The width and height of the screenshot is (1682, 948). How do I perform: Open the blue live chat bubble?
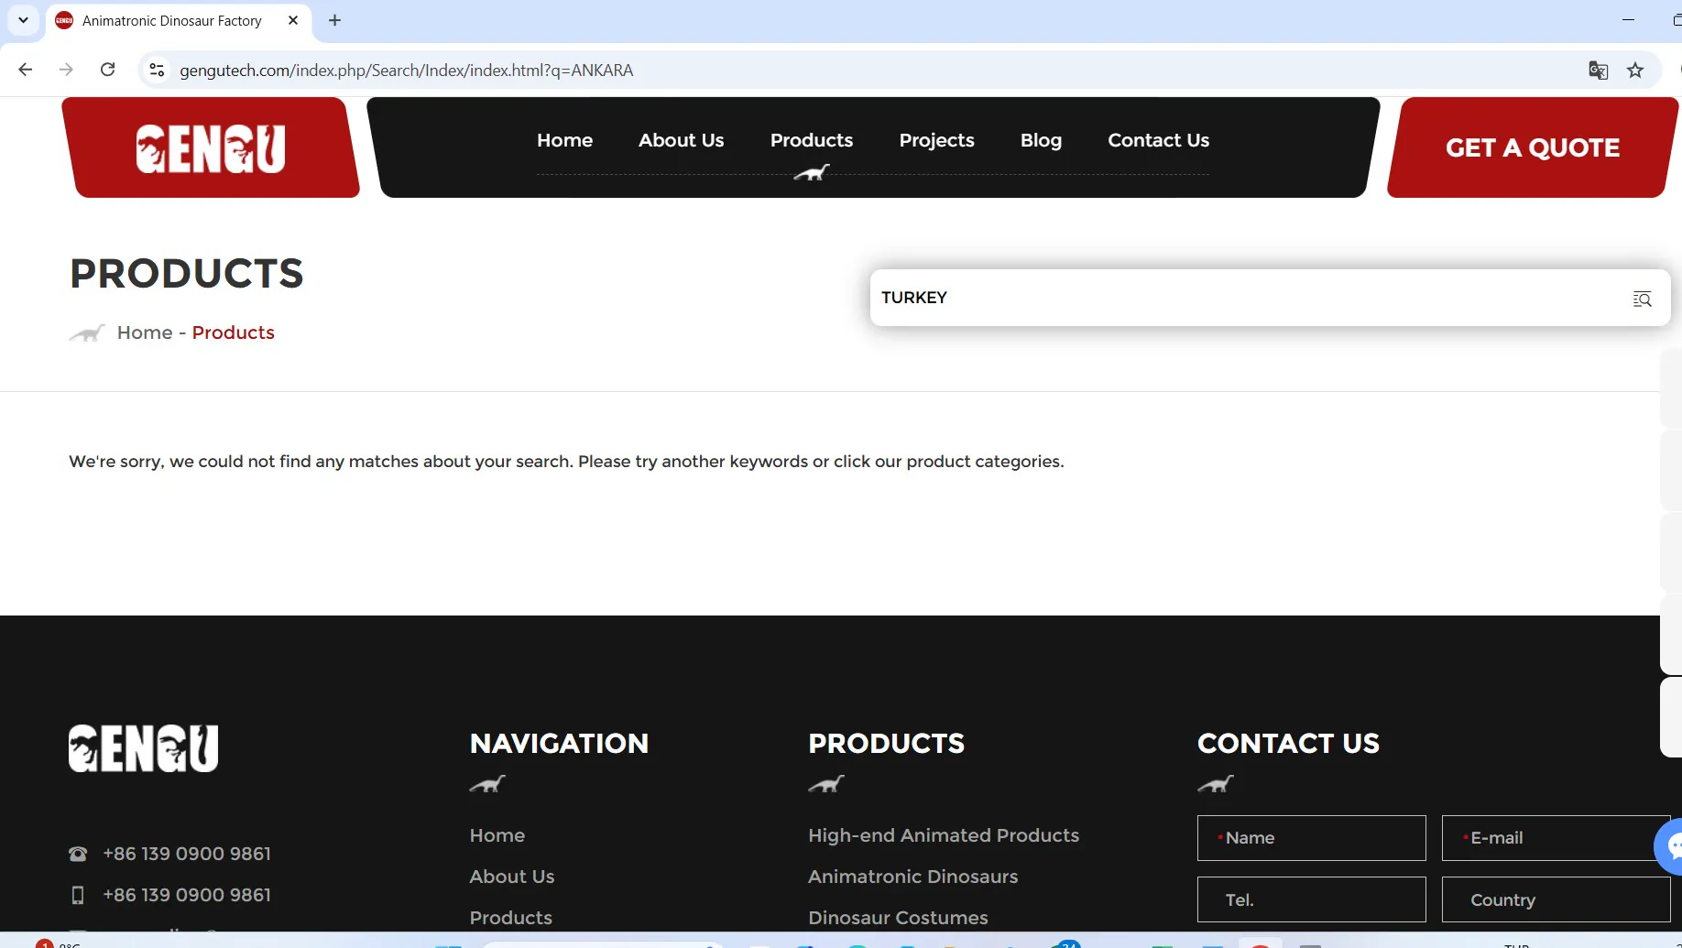click(x=1671, y=846)
